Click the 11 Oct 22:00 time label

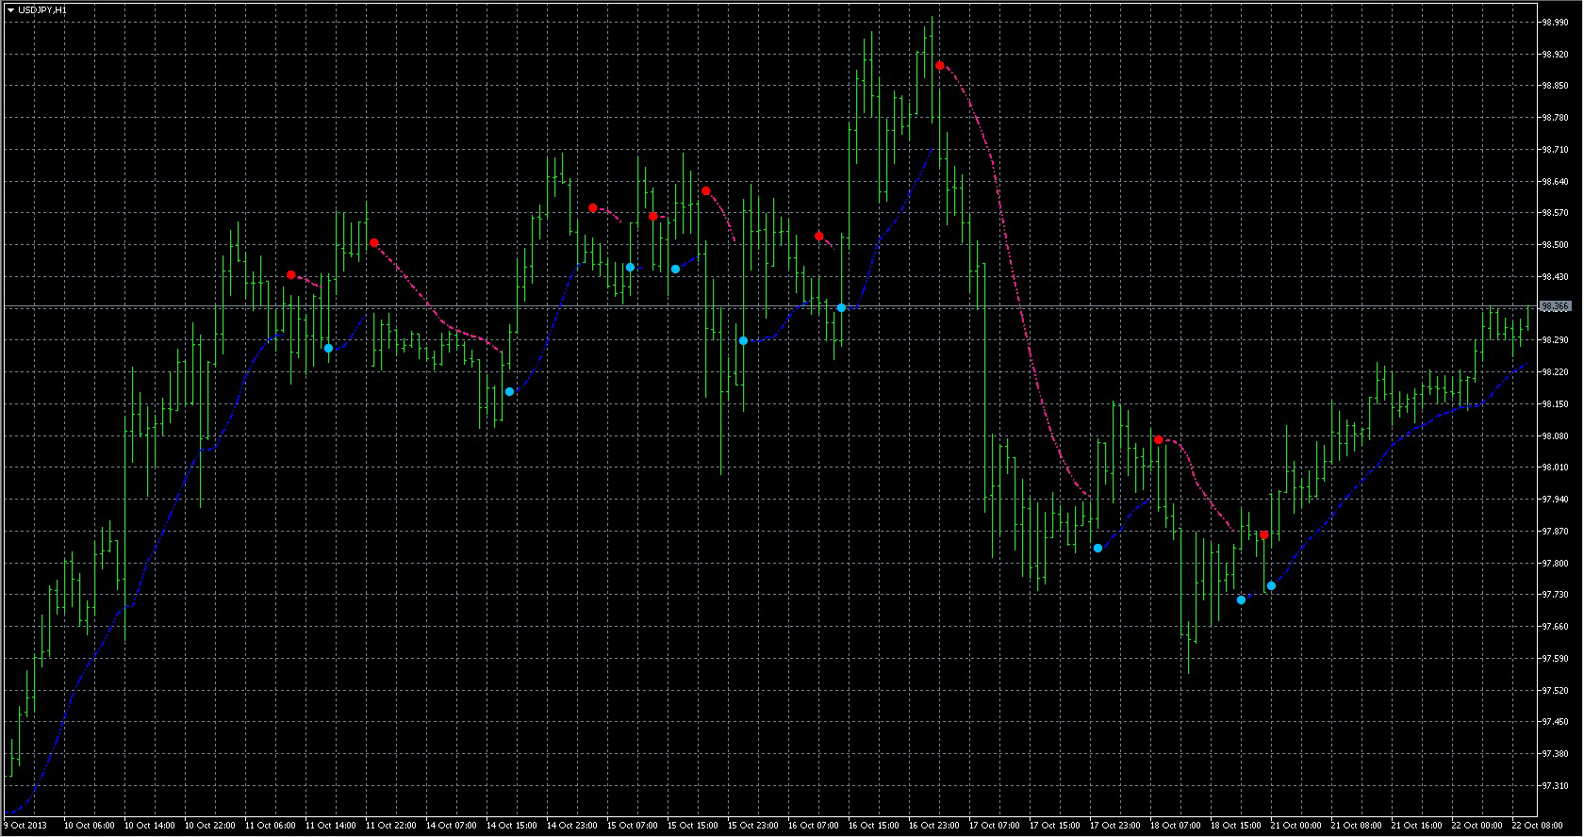point(390,826)
